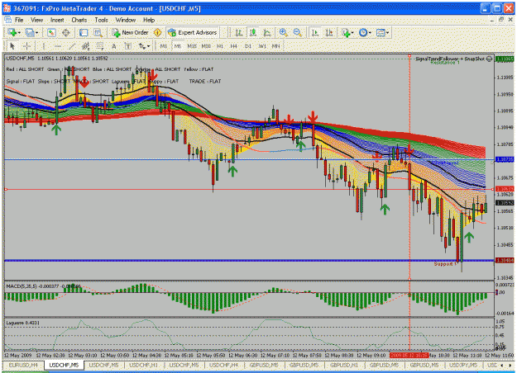Open the Indicators list icon
The width and height of the screenshot is (517, 373).
click(346, 32)
